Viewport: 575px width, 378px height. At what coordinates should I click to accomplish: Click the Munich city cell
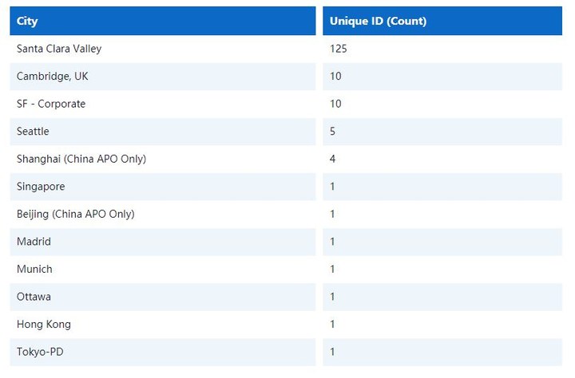click(162, 270)
